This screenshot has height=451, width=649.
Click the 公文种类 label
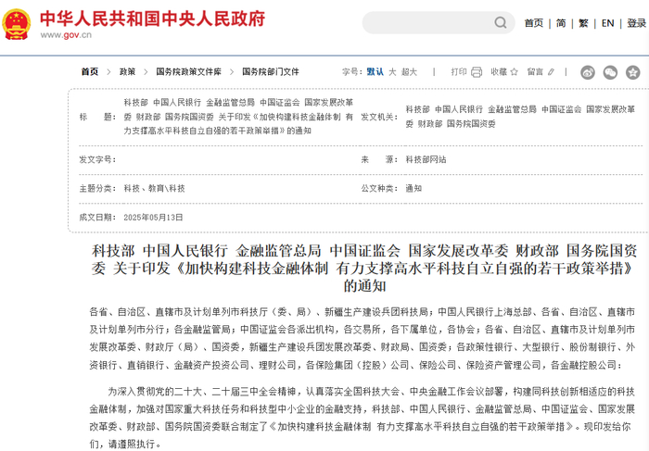[x=379, y=189]
